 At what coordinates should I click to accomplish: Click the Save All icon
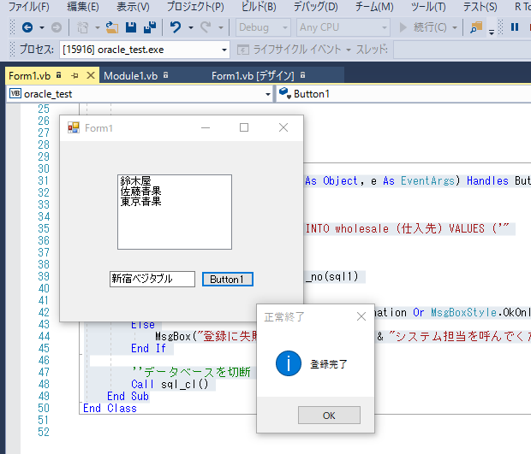pyautogui.click(x=150, y=27)
